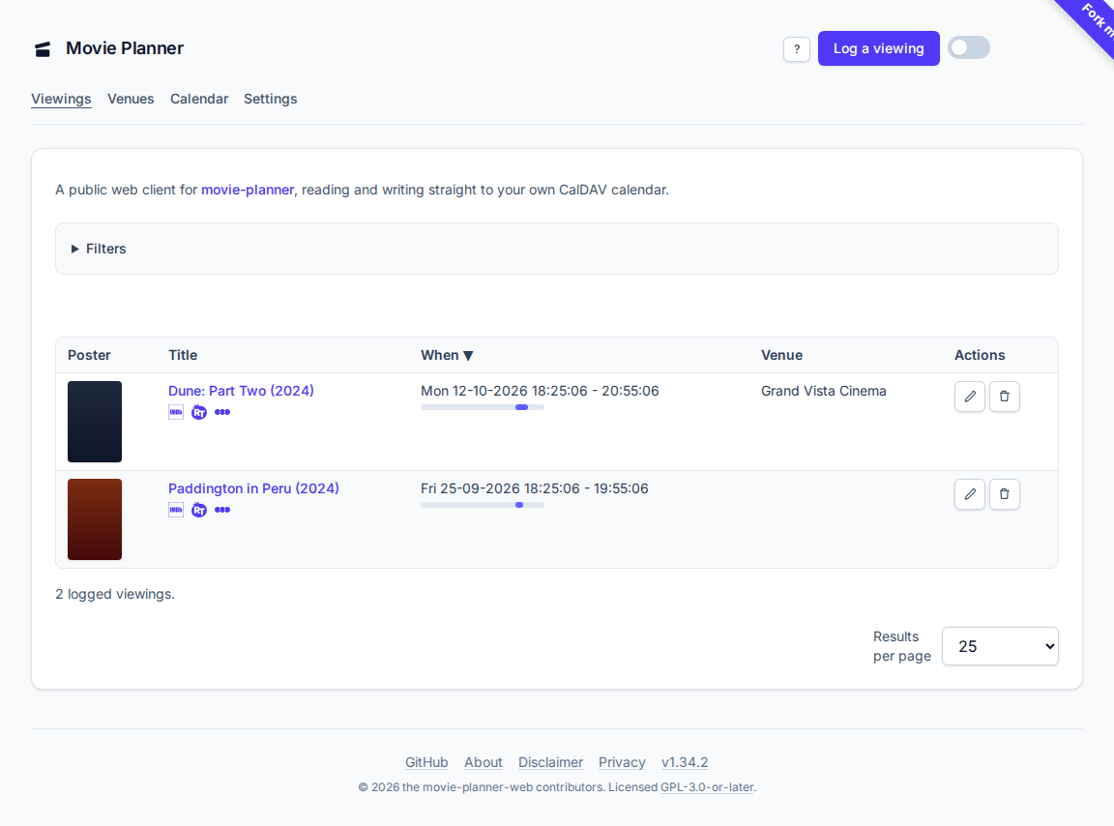This screenshot has height=826, width=1114.
Task: Click the Paddington in Peru time bar
Action: pos(483,505)
